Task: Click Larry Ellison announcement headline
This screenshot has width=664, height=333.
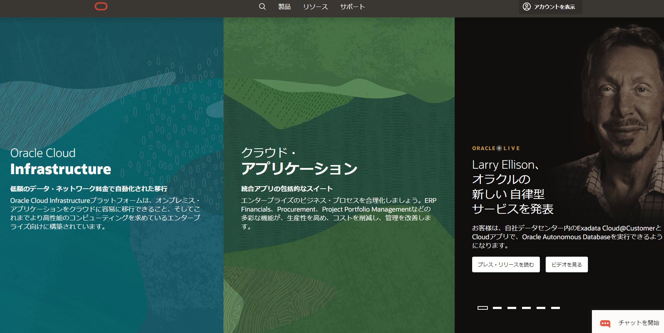Action: (513, 186)
